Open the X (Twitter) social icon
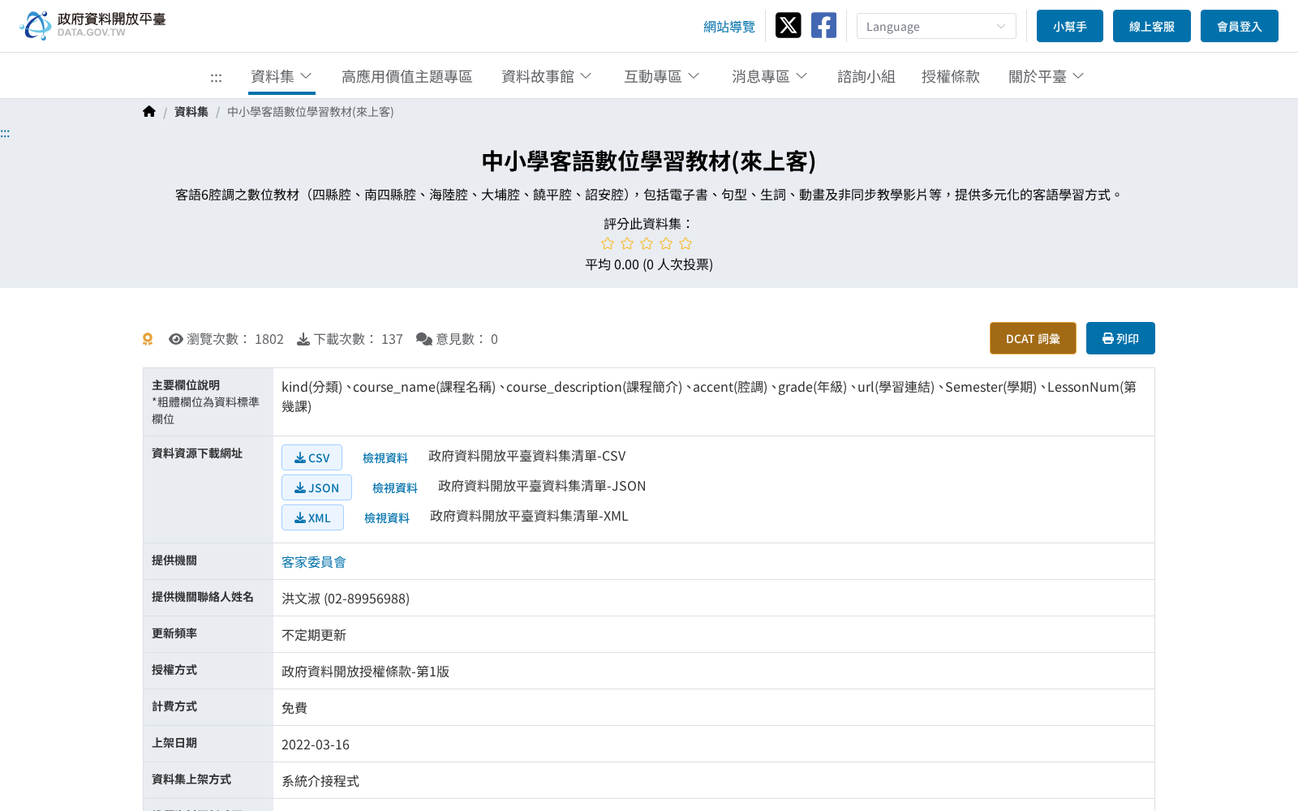 788,26
